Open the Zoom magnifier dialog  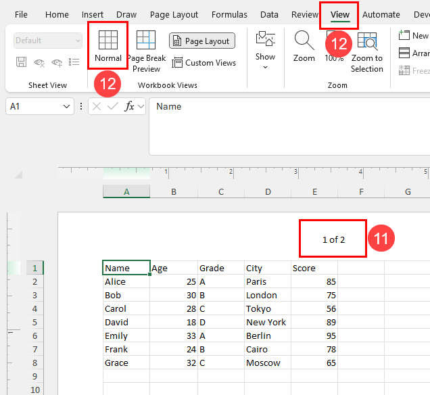pos(304,46)
